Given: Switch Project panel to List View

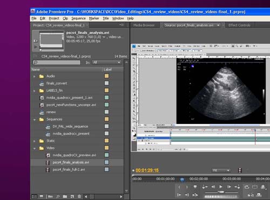Looking at the screenshot, I should (x=34, y=196).
